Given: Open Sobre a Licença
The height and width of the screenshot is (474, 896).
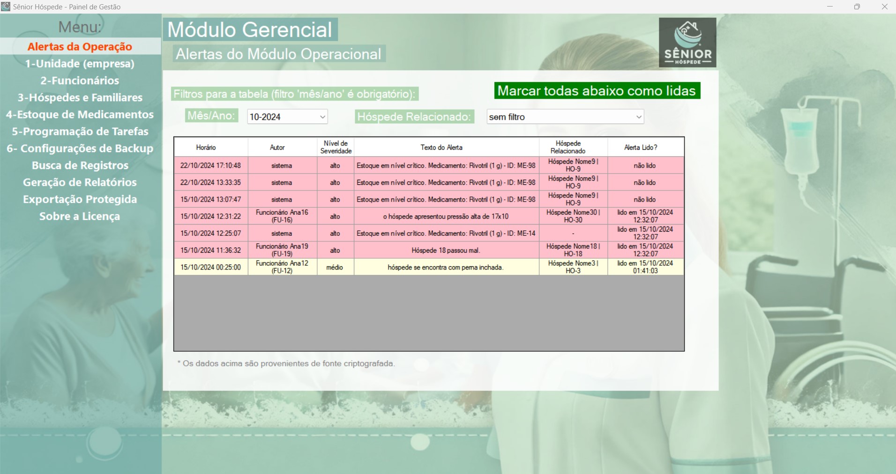Looking at the screenshot, I should pos(80,216).
